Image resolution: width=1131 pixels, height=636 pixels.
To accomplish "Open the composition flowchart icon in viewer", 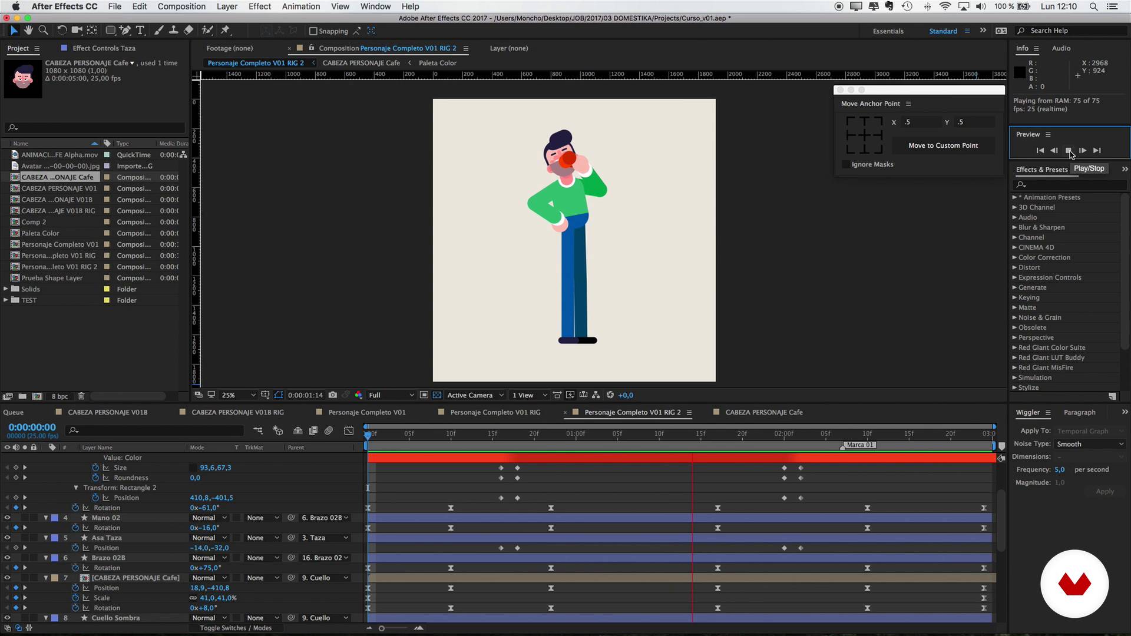I will tap(596, 395).
